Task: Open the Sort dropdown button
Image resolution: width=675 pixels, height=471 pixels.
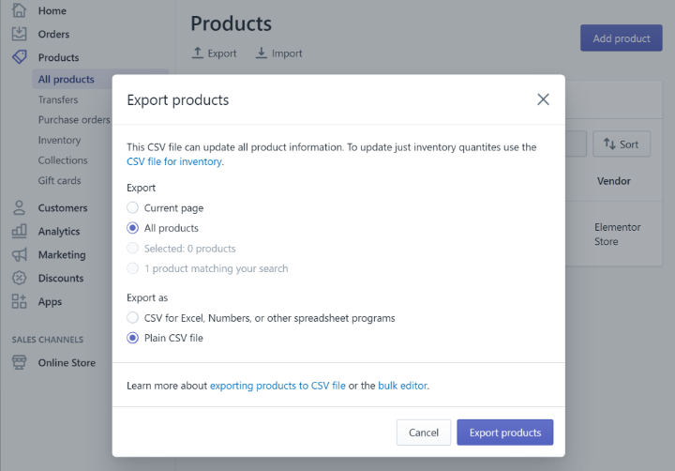Action: 622,144
